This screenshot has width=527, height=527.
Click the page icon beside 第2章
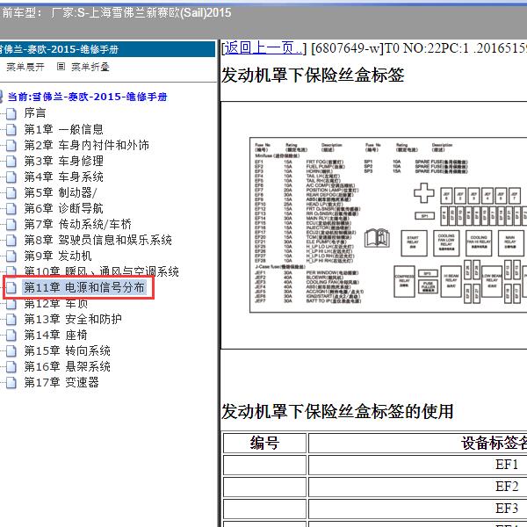(11, 145)
